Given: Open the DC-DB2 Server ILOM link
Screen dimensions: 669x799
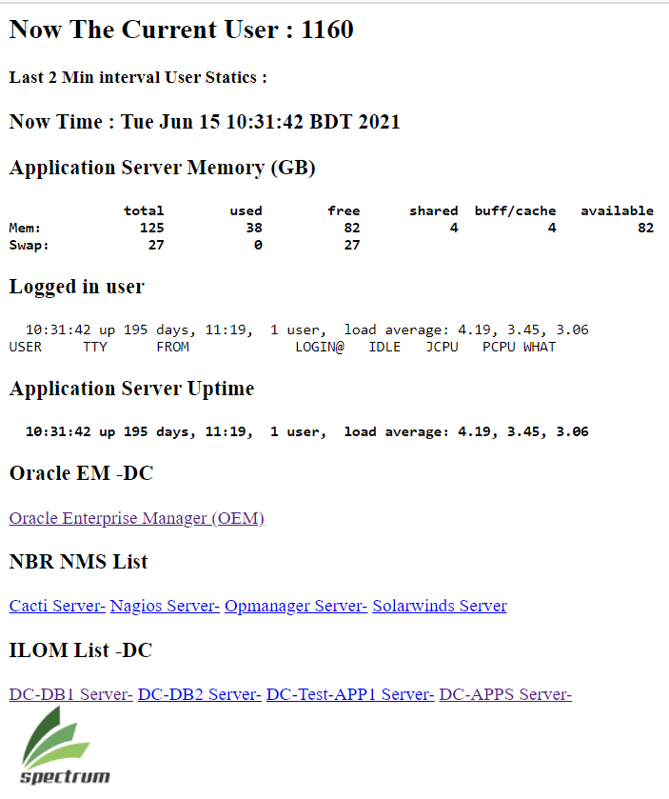Looking at the screenshot, I should click(x=199, y=694).
